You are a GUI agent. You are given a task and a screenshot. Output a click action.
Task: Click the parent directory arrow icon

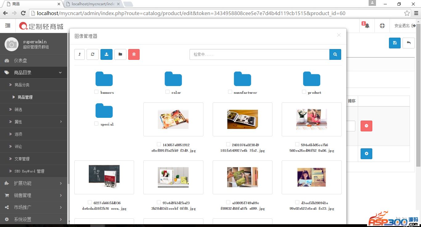79,54
